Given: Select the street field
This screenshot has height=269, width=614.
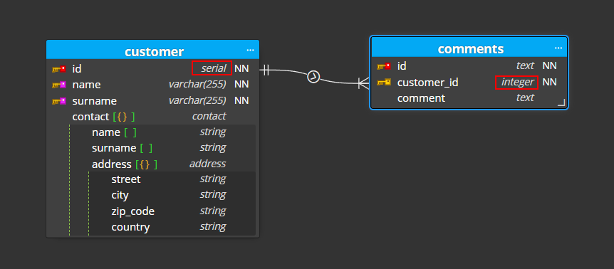Looking at the screenshot, I should (172, 179).
